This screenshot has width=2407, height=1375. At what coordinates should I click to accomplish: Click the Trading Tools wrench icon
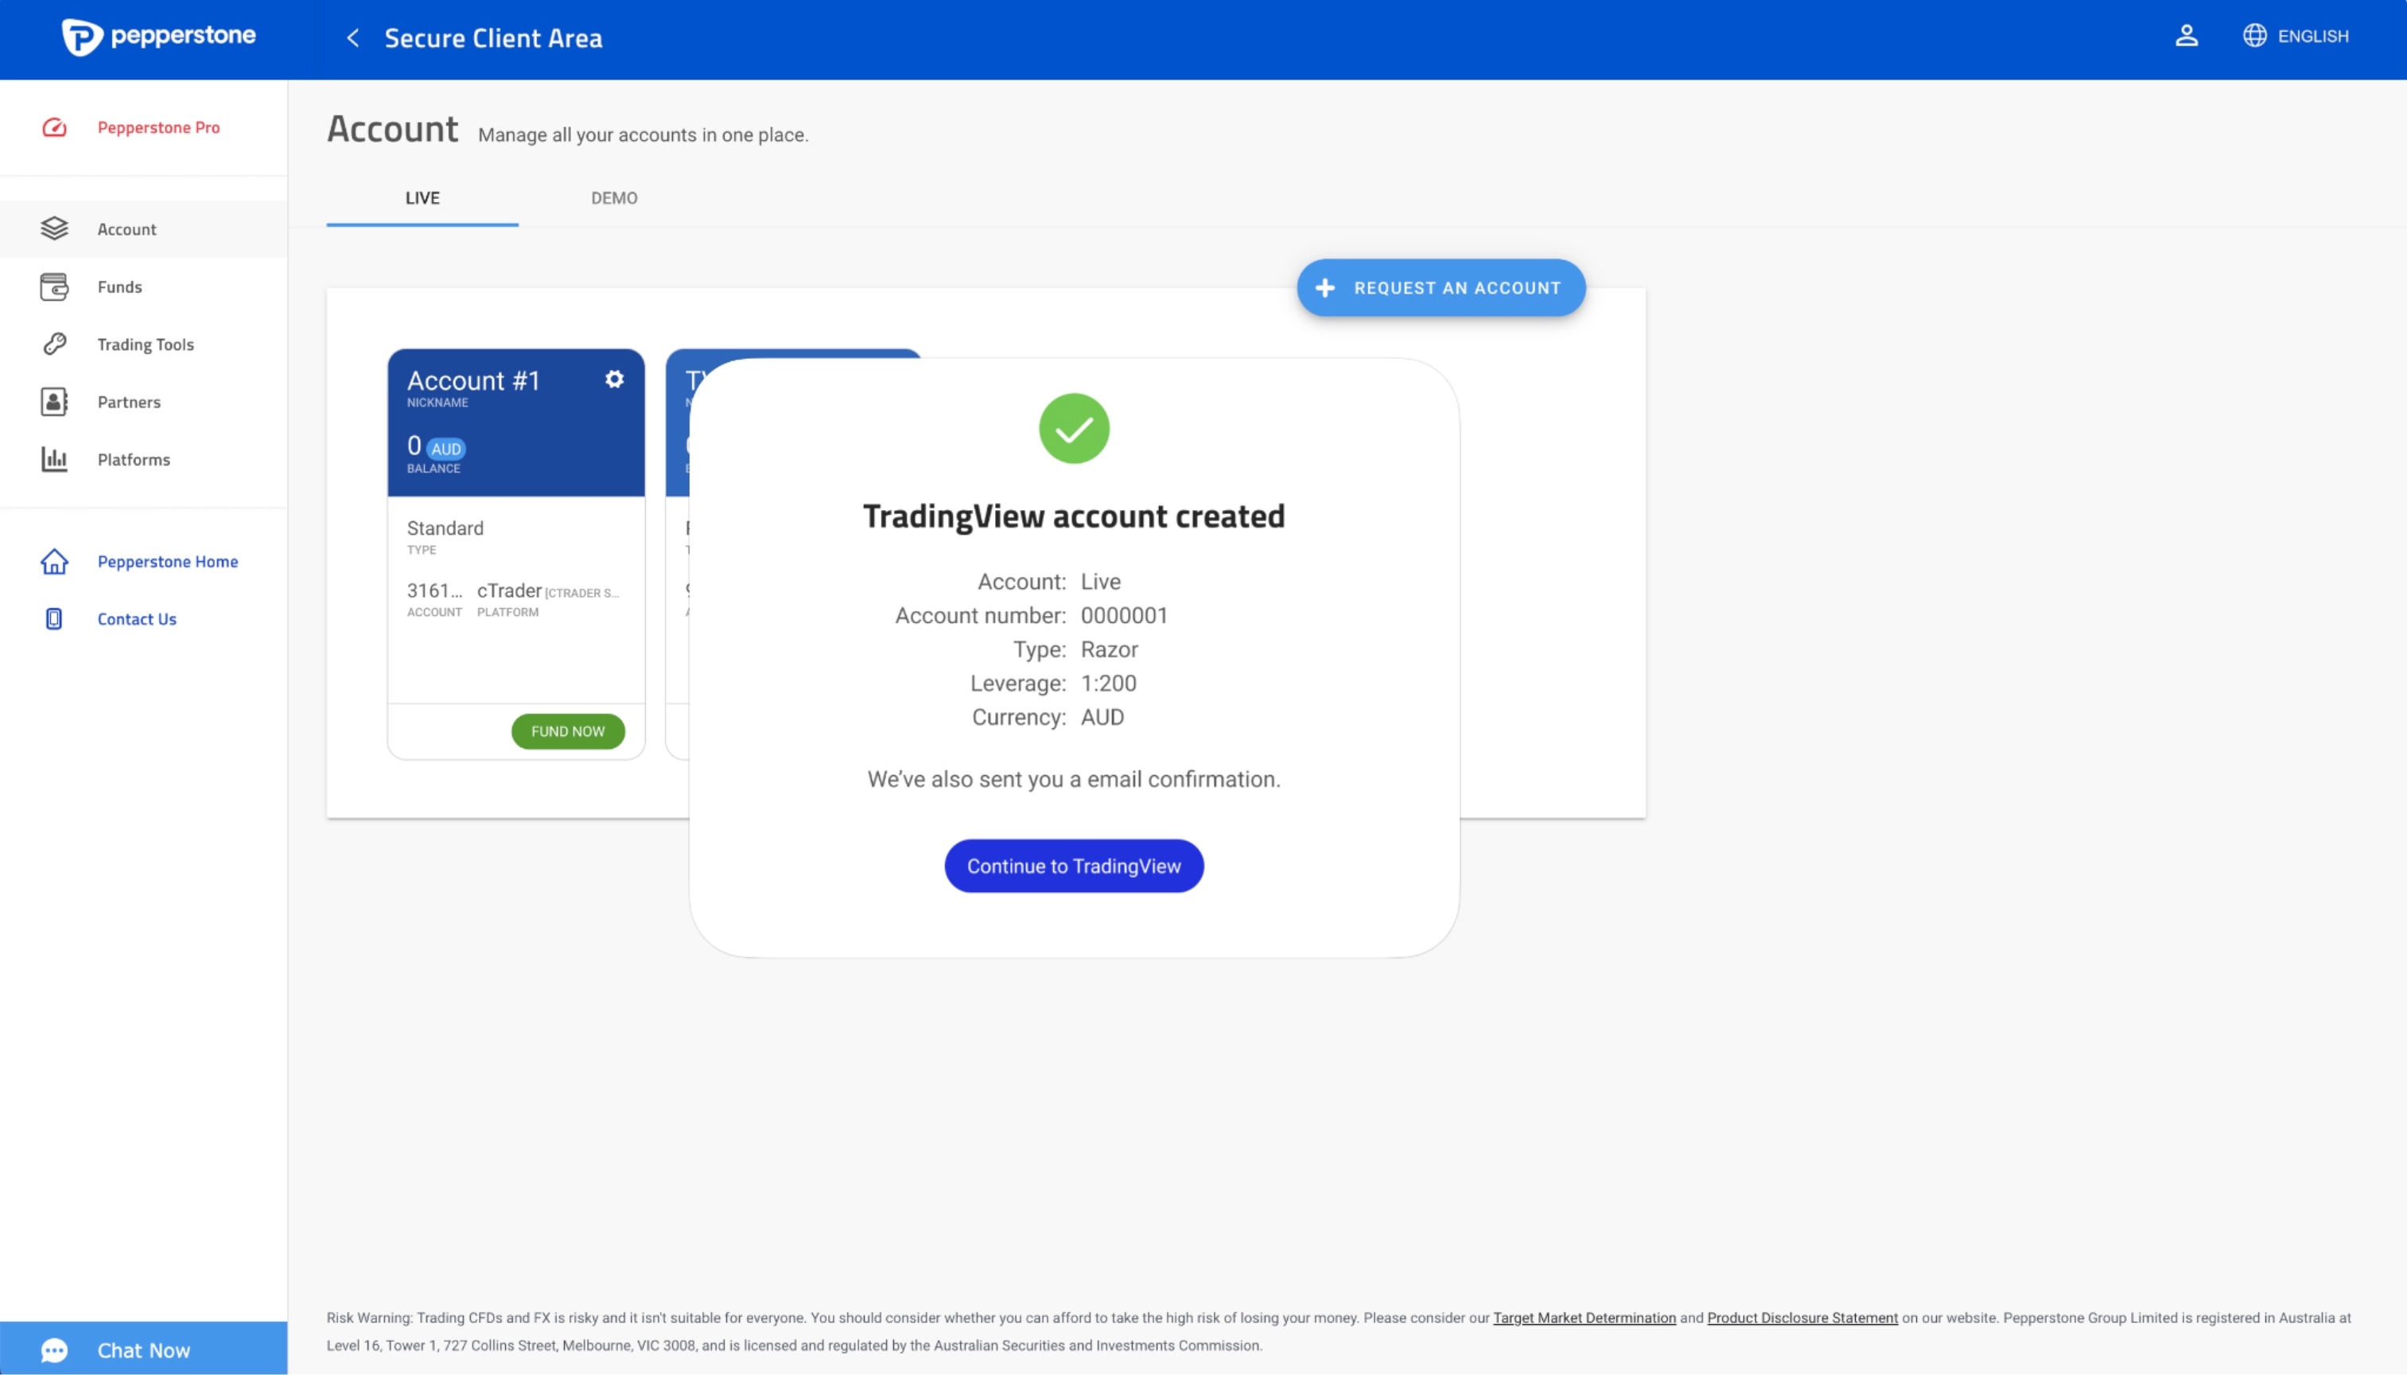[x=55, y=344]
